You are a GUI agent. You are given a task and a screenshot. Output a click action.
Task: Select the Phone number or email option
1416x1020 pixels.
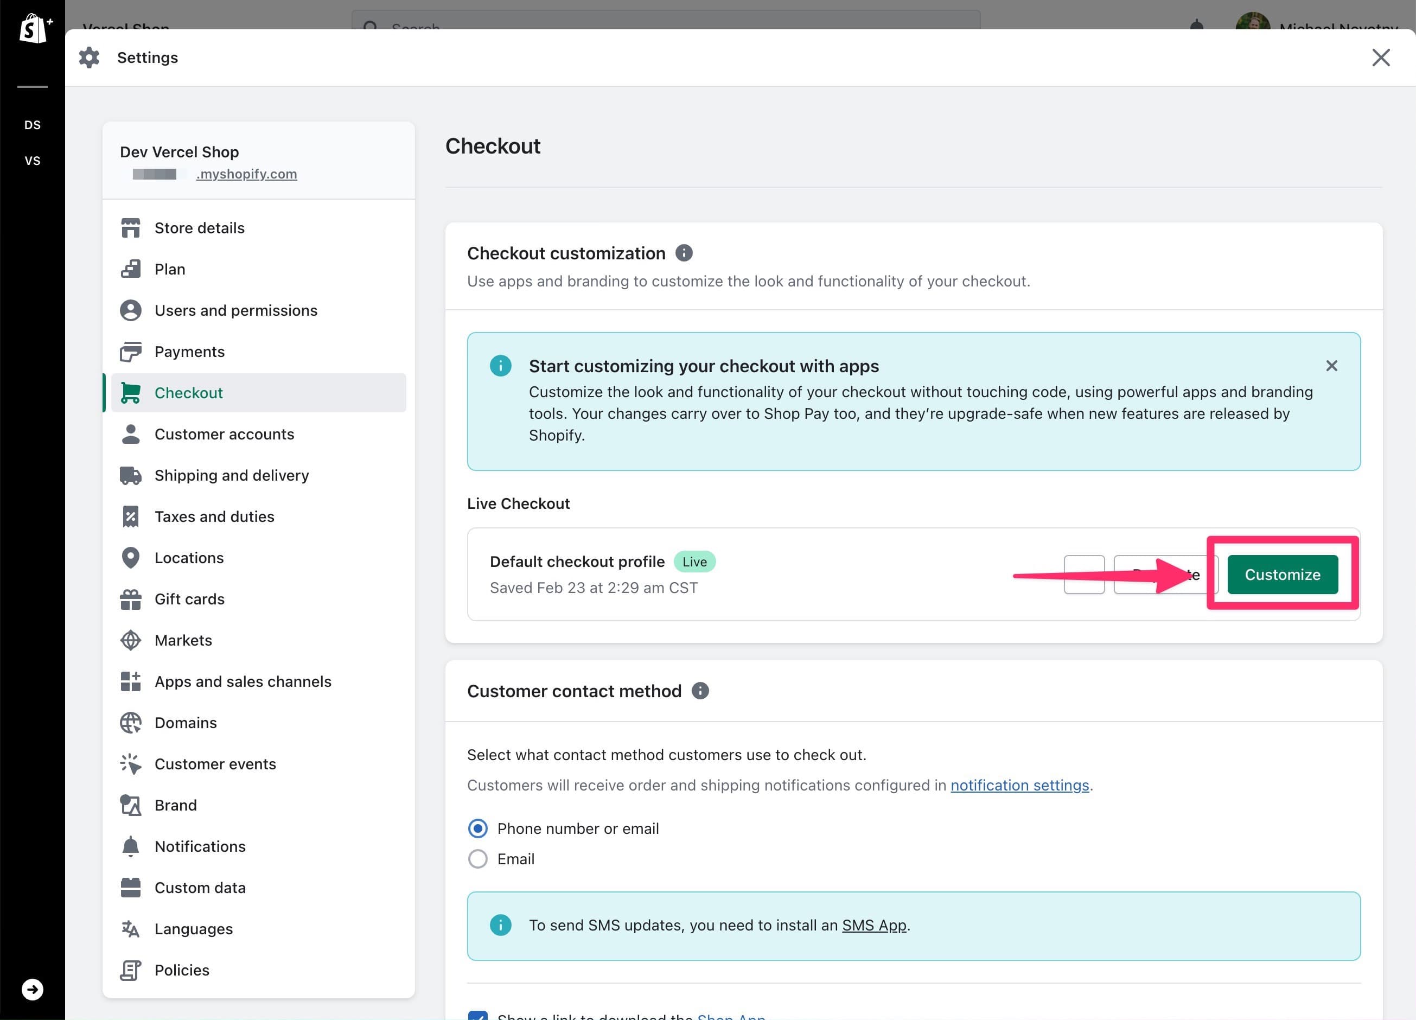[x=477, y=828]
